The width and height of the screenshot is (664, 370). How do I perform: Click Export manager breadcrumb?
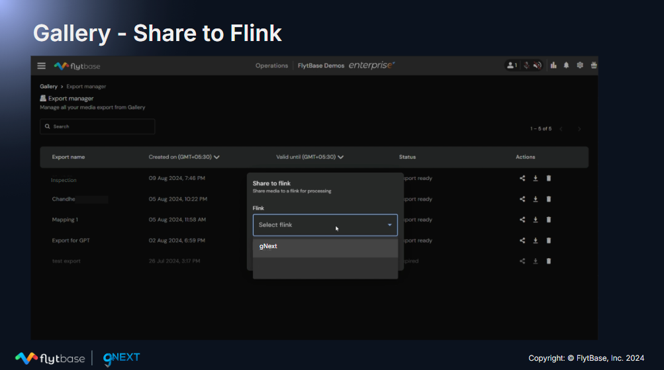tap(86, 86)
